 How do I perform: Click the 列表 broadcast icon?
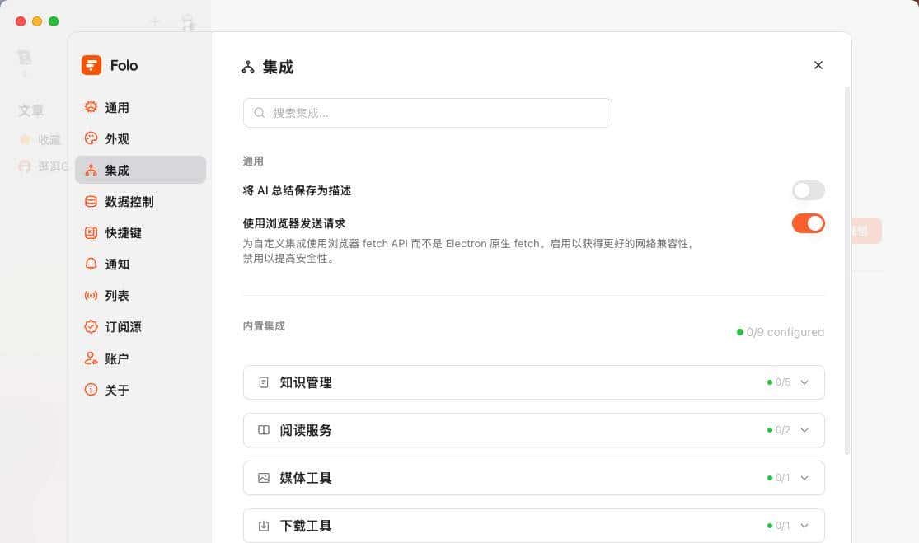click(x=91, y=295)
